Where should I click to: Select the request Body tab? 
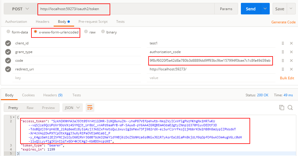pyautogui.click(x=64, y=22)
